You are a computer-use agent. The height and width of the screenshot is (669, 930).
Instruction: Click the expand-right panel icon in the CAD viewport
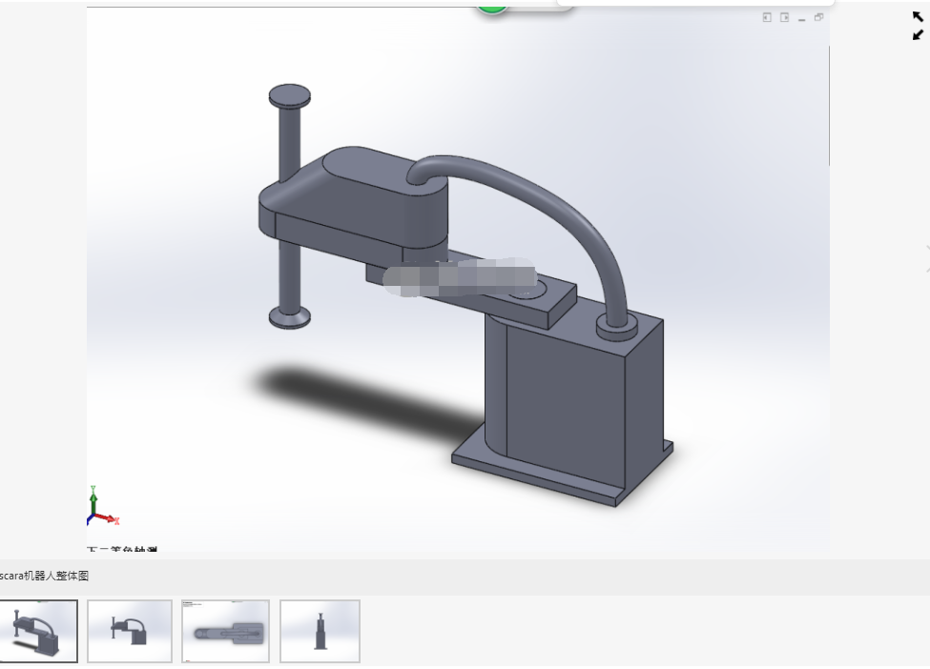click(x=784, y=18)
